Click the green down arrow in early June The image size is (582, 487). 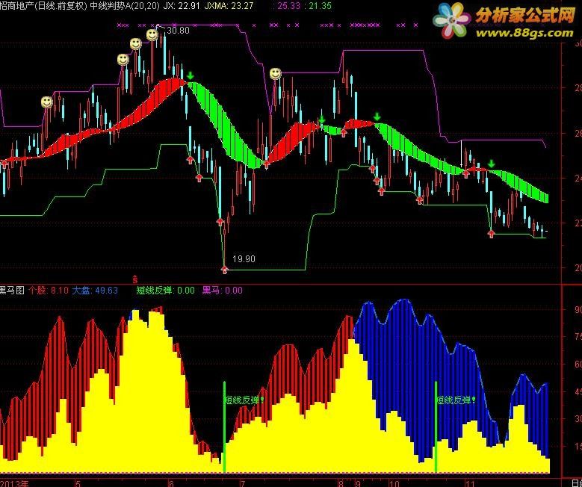pyautogui.click(x=191, y=76)
